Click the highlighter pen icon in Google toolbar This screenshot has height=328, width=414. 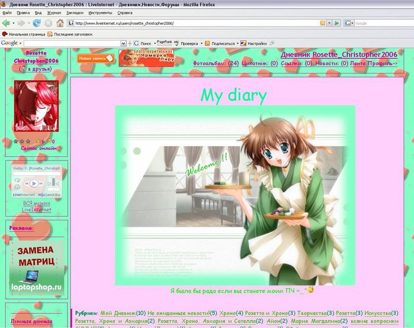[x=272, y=43]
